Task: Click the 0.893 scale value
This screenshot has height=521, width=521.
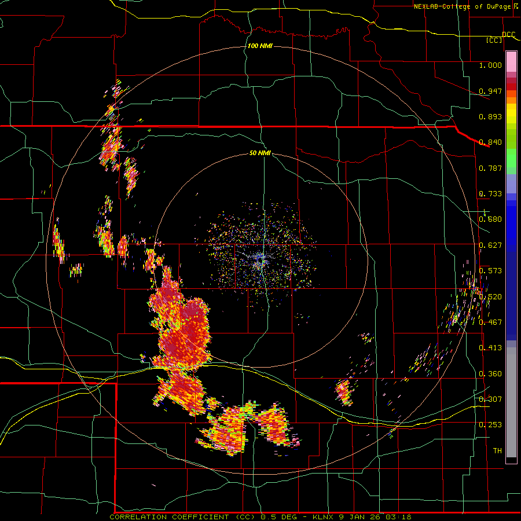Action: point(490,116)
